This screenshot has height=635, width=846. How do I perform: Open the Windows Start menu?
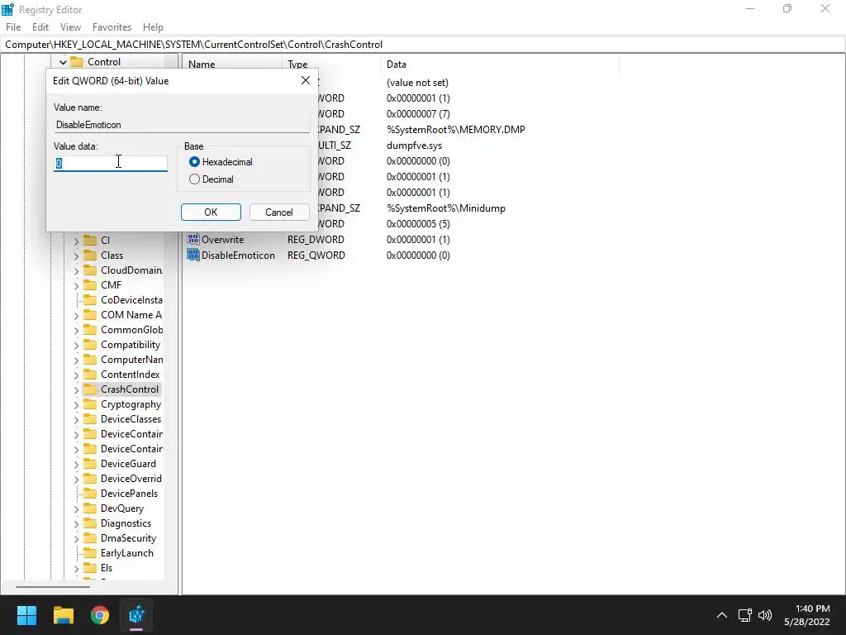(26, 615)
